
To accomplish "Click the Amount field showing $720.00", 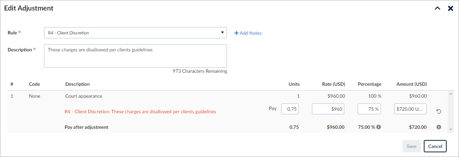I will point(410,109).
